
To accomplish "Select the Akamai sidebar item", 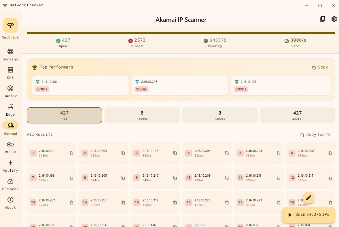I will point(10,129).
